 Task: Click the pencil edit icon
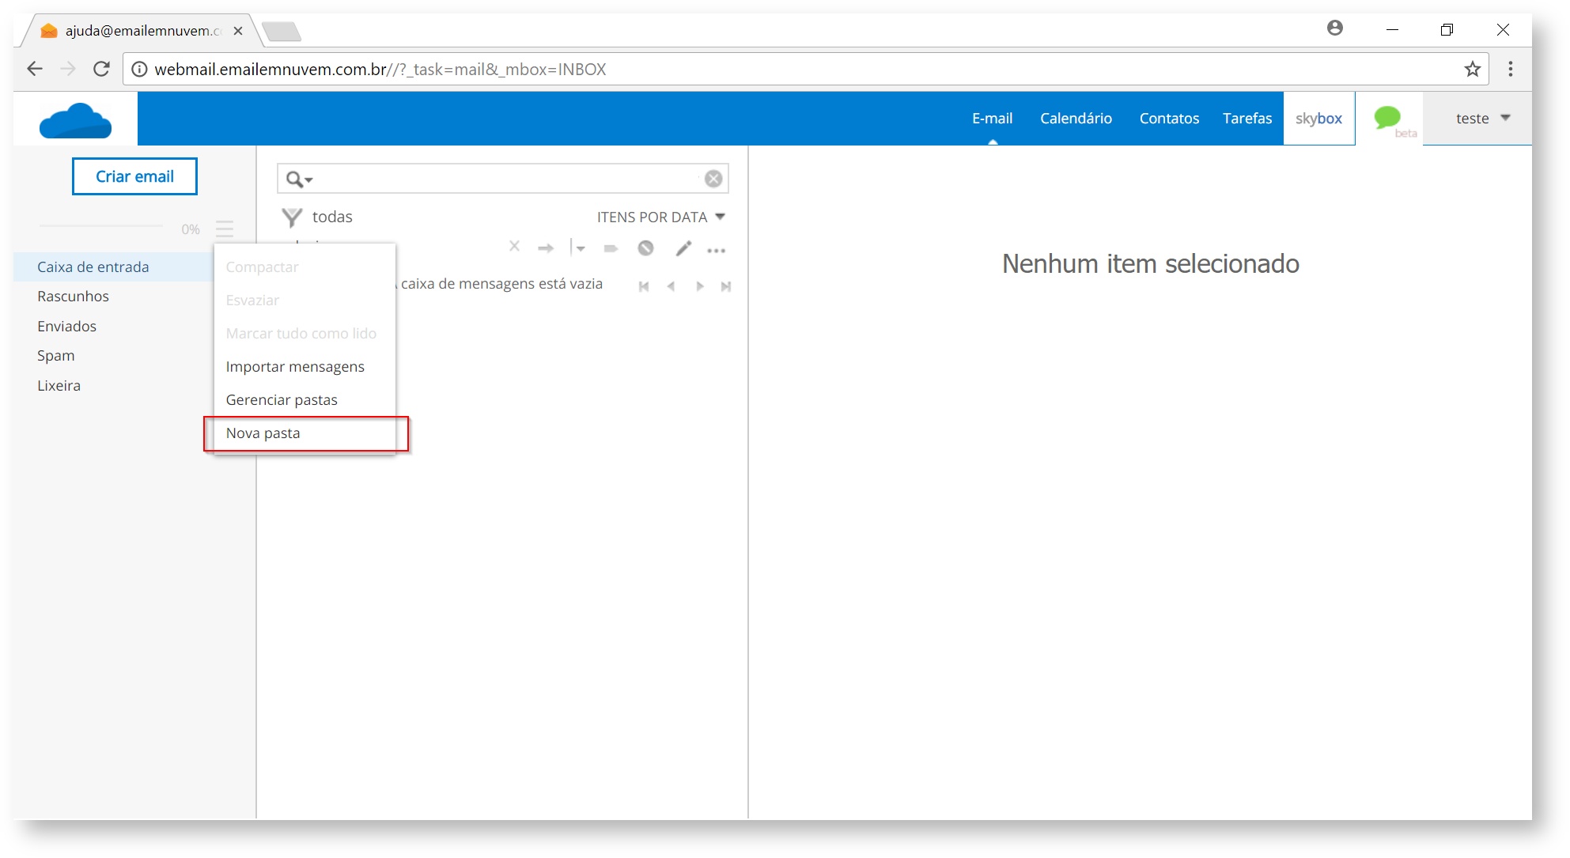coord(683,248)
